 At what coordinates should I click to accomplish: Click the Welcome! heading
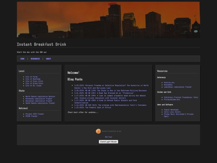coord(74,72)
